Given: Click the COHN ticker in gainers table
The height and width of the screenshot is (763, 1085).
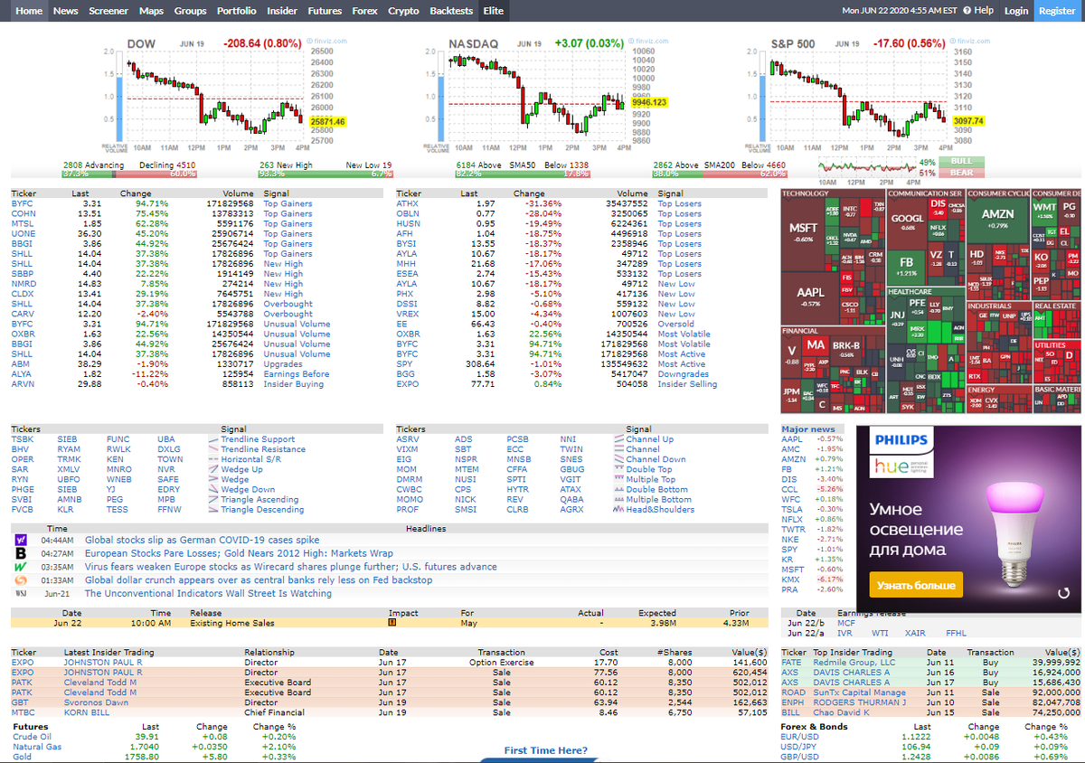Looking at the screenshot, I should [x=24, y=214].
